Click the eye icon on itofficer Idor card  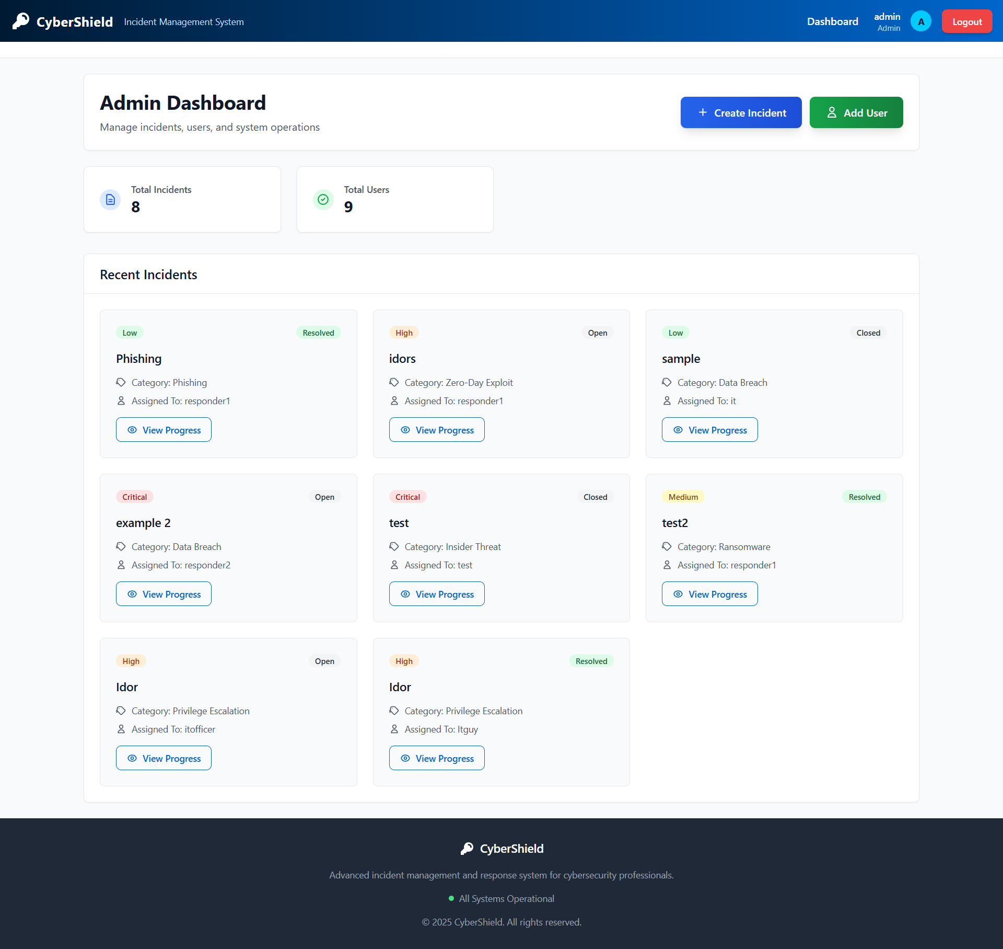click(x=132, y=758)
